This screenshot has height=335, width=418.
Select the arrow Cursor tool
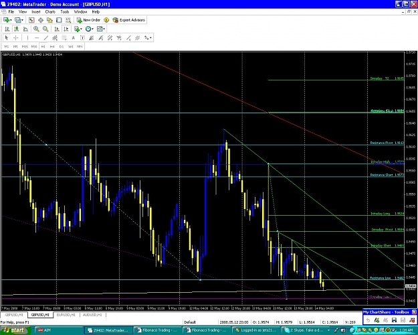(7, 38)
